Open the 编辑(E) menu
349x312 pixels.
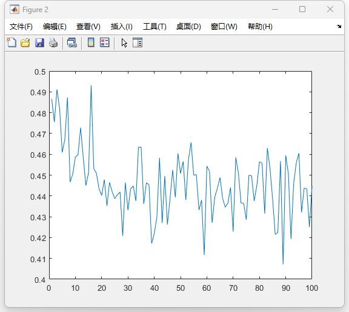(x=55, y=27)
